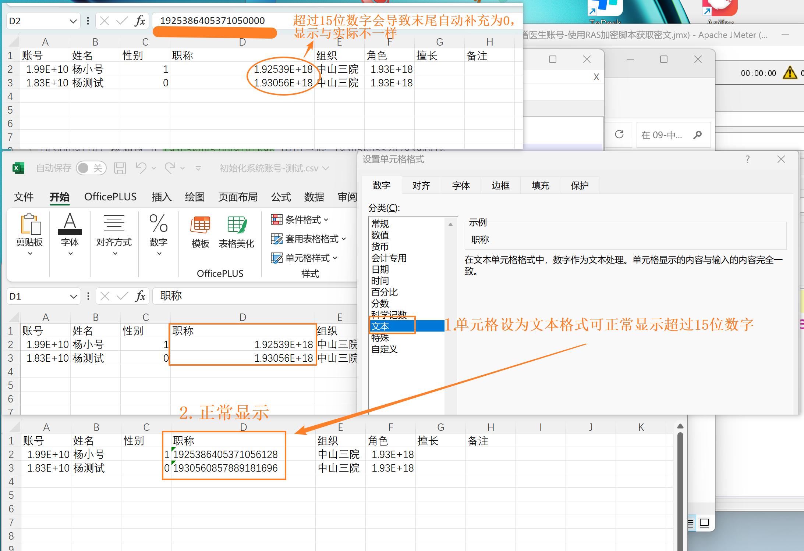
Task: Click the Redo arrow icon
Action: [x=170, y=168]
